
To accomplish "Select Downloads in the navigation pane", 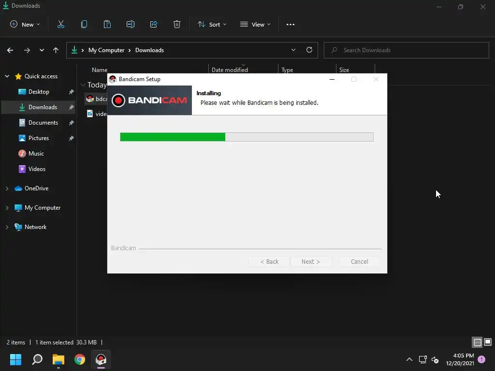I will pos(39,107).
